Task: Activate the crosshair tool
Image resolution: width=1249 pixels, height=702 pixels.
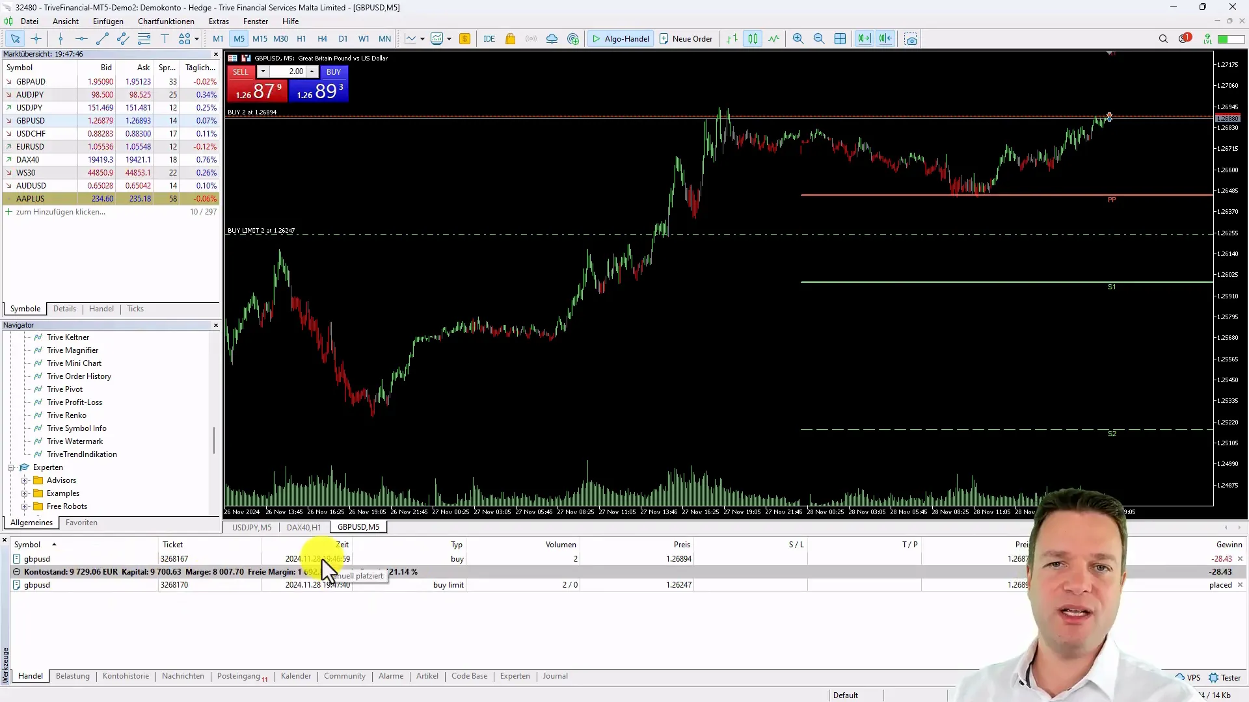Action: [x=36, y=39]
